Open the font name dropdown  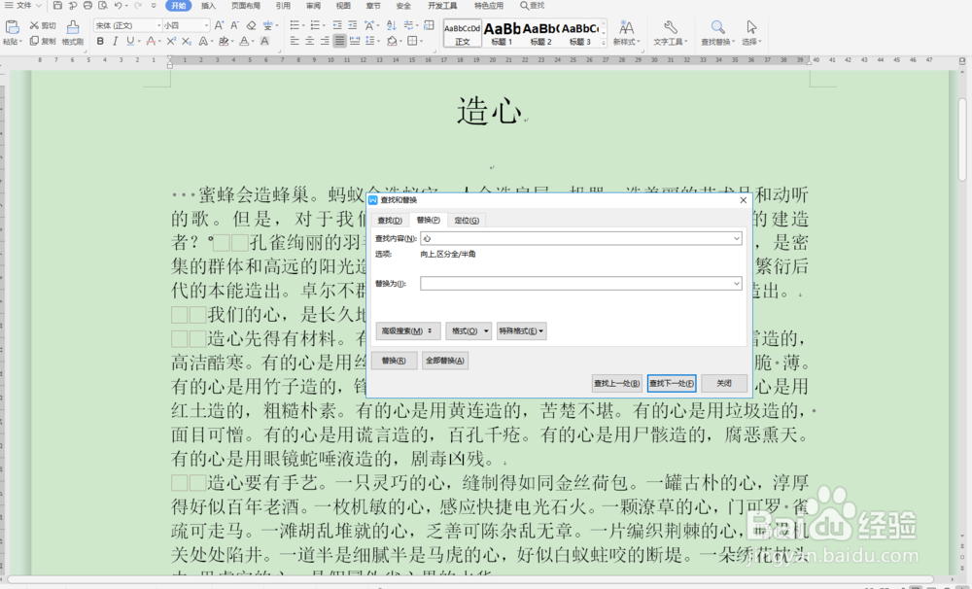click(158, 25)
